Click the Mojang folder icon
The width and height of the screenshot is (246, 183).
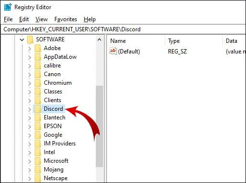click(x=38, y=170)
